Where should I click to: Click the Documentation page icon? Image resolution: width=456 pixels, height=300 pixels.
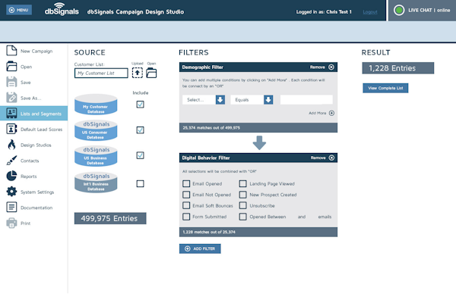click(11, 208)
